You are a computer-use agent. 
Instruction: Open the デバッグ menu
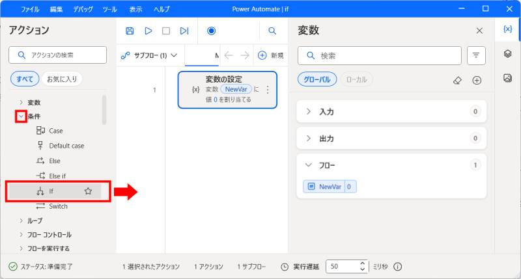83,9
